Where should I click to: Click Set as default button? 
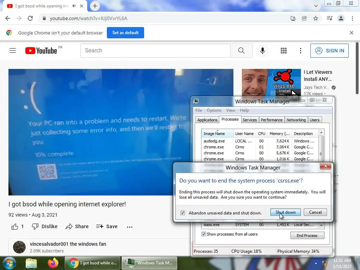[126, 33]
